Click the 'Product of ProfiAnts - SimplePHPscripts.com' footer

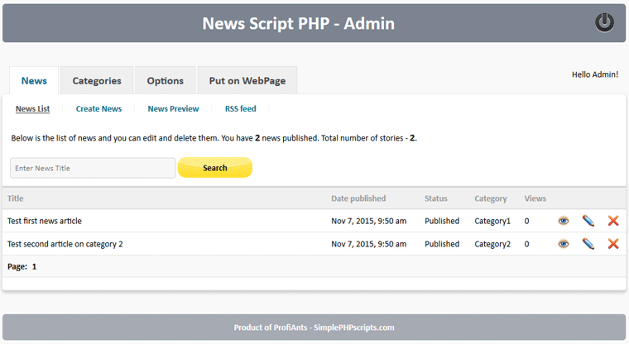click(314, 327)
